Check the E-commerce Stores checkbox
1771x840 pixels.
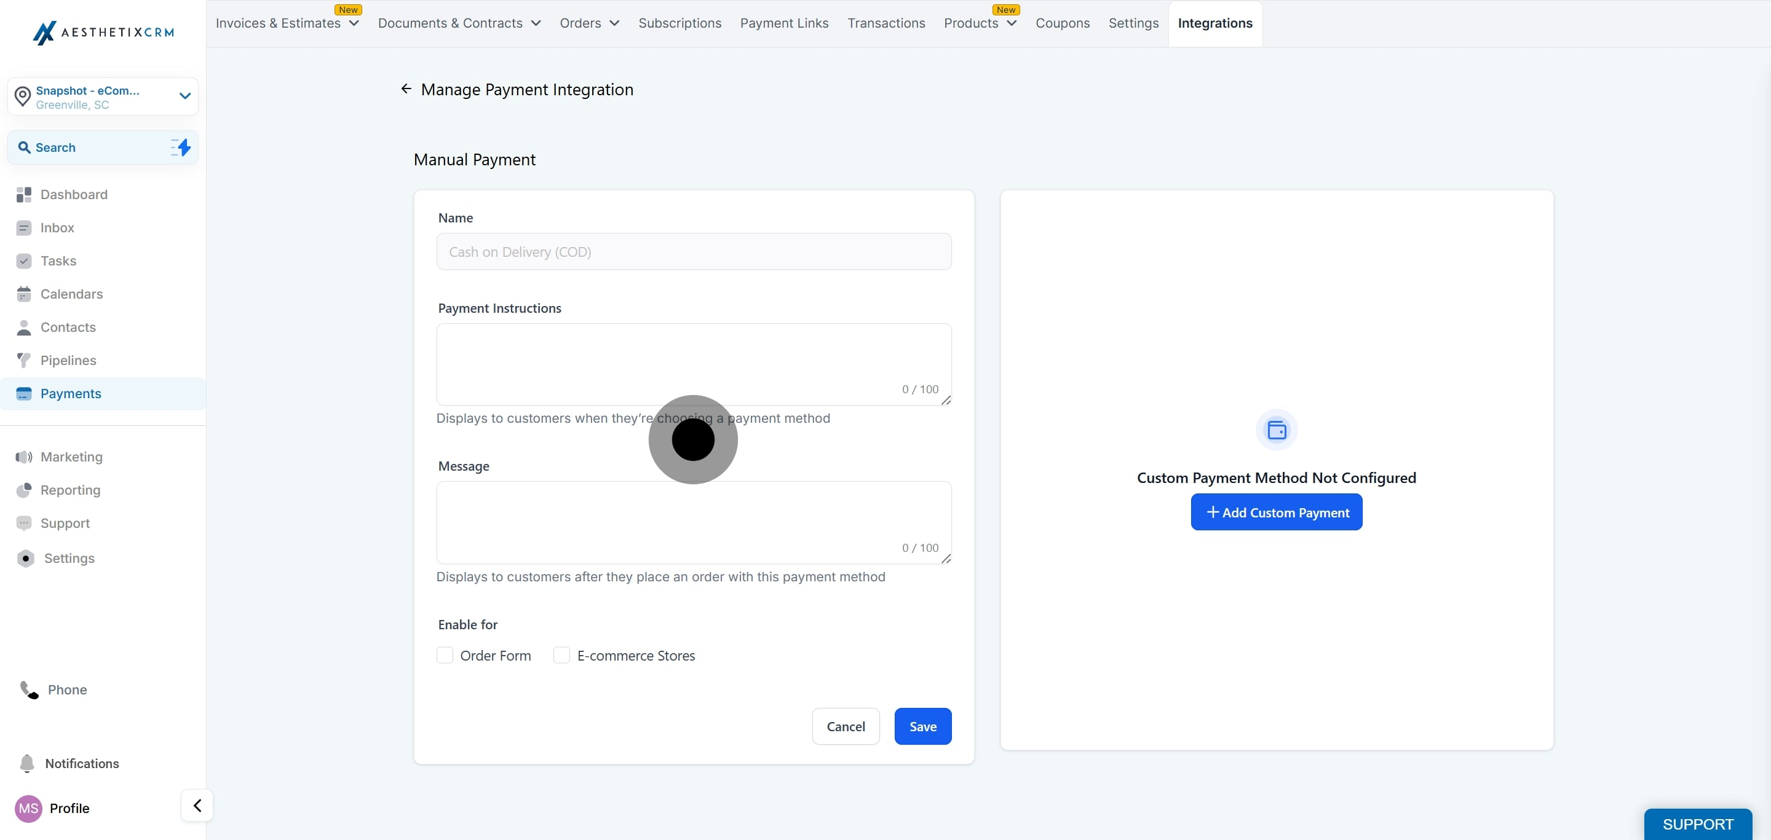561,655
